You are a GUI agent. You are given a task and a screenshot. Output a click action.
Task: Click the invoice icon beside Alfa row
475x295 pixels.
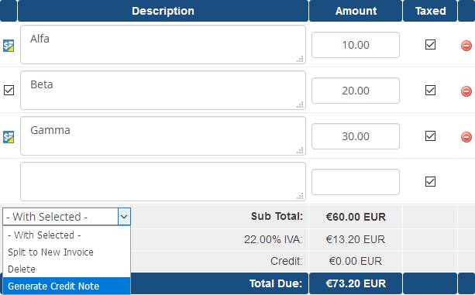[x=9, y=46]
